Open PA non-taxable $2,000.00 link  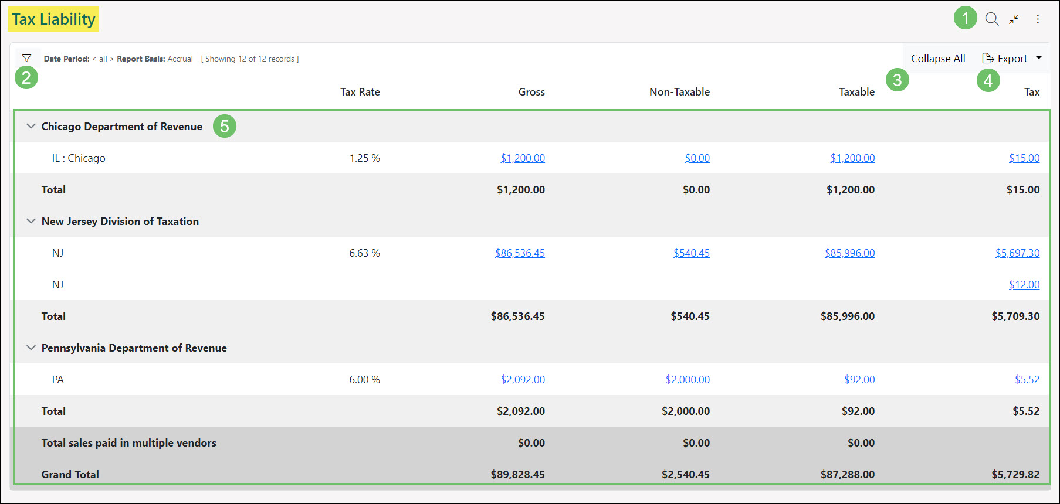click(x=688, y=379)
